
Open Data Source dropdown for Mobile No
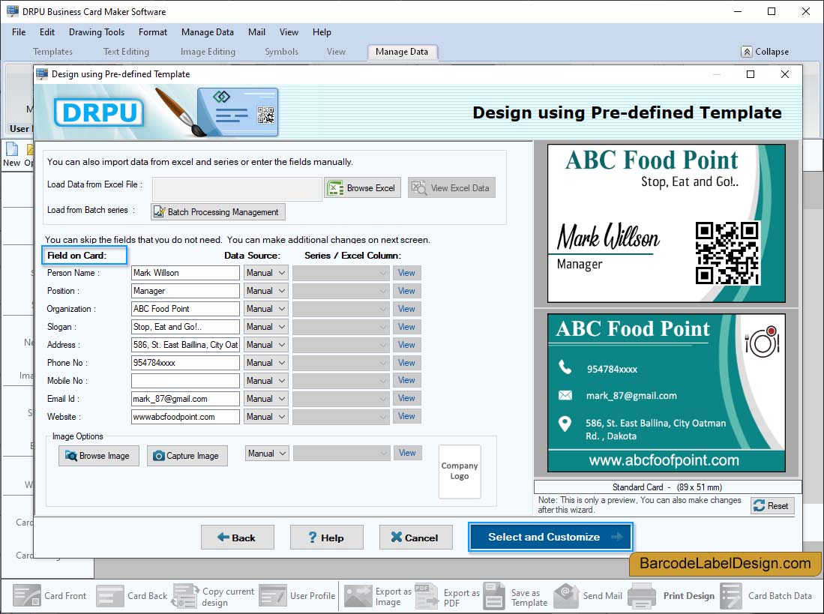(x=266, y=380)
